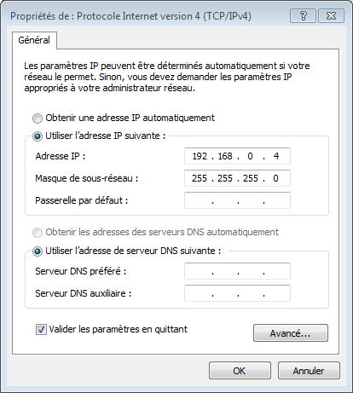
Task: Select Utiliser l'adresse de serveur DNS suivante
Action: click(38, 251)
